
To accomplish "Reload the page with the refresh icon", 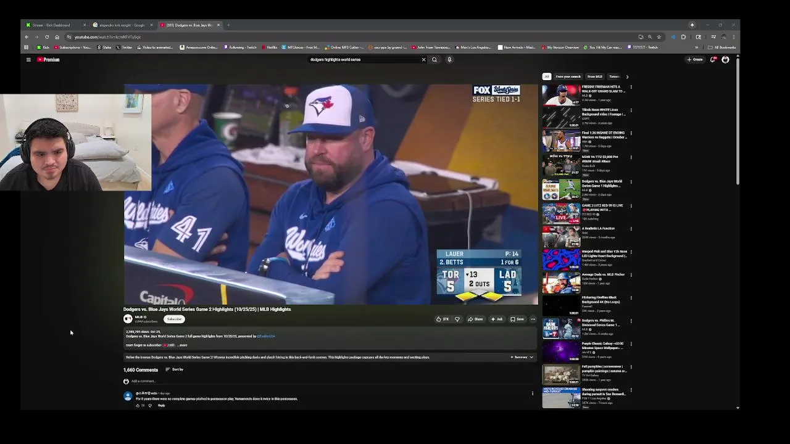I will click(x=47, y=37).
